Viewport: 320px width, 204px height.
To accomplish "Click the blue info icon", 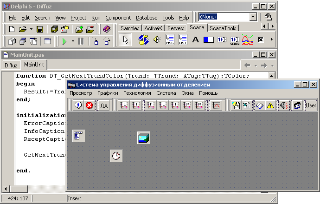I will pyautogui.click(x=78, y=105).
